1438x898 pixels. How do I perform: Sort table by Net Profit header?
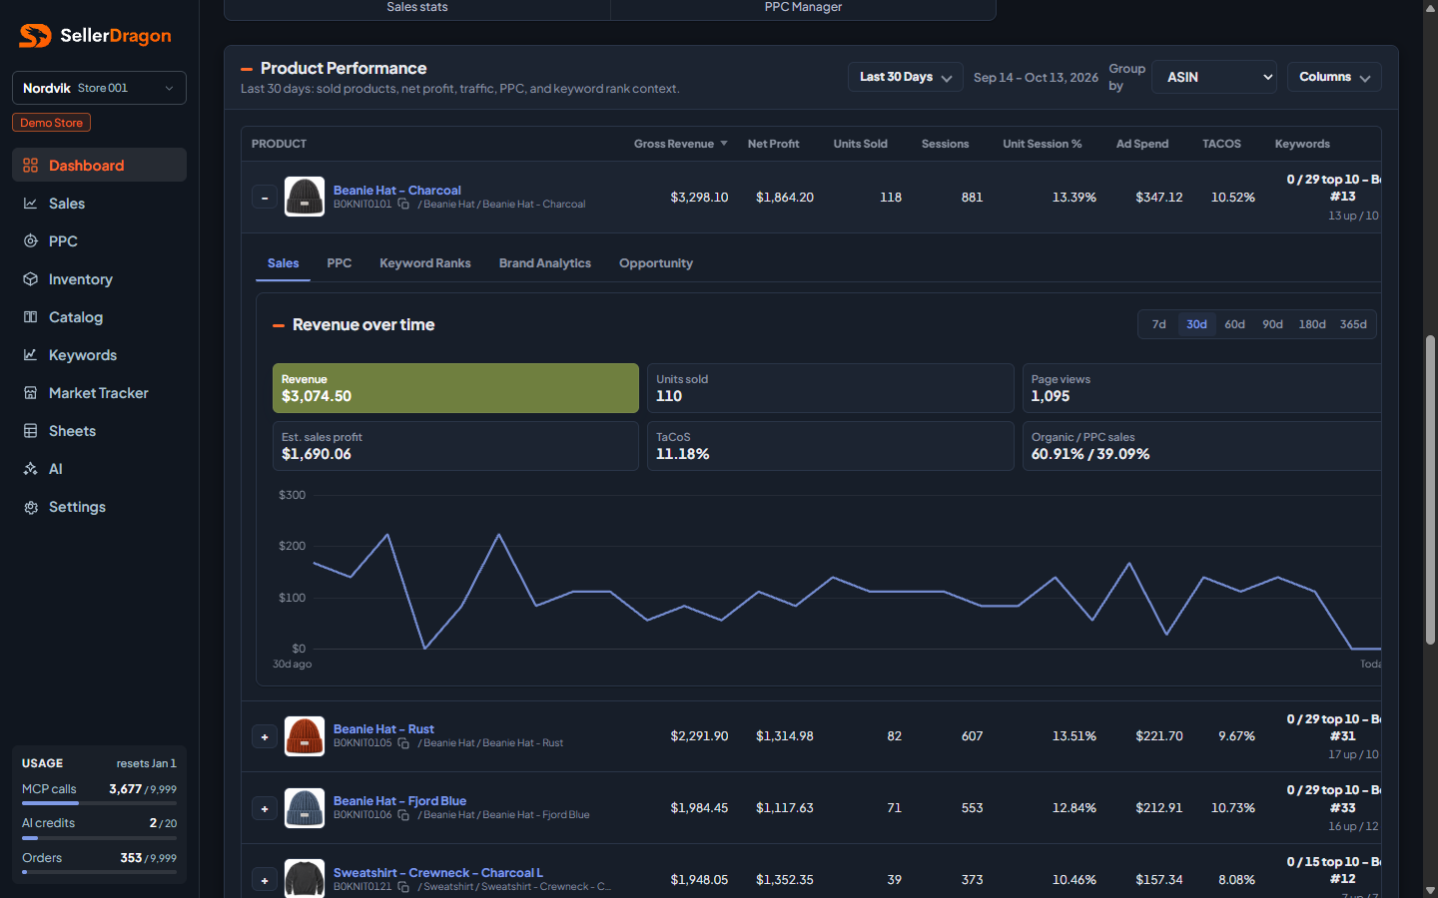tap(773, 144)
